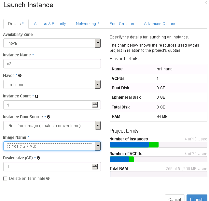Switch to the Access & Security tab
The width and height of the screenshot is (209, 201).
point(50,24)
